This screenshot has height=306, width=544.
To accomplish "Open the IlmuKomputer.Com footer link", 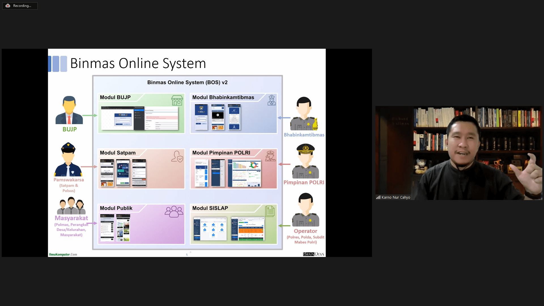I will coord(63,254).
